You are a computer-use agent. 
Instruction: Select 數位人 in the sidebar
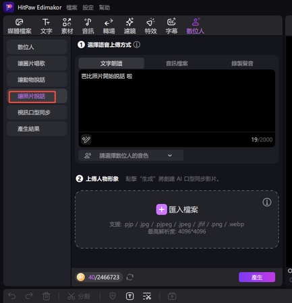[37, 47]
